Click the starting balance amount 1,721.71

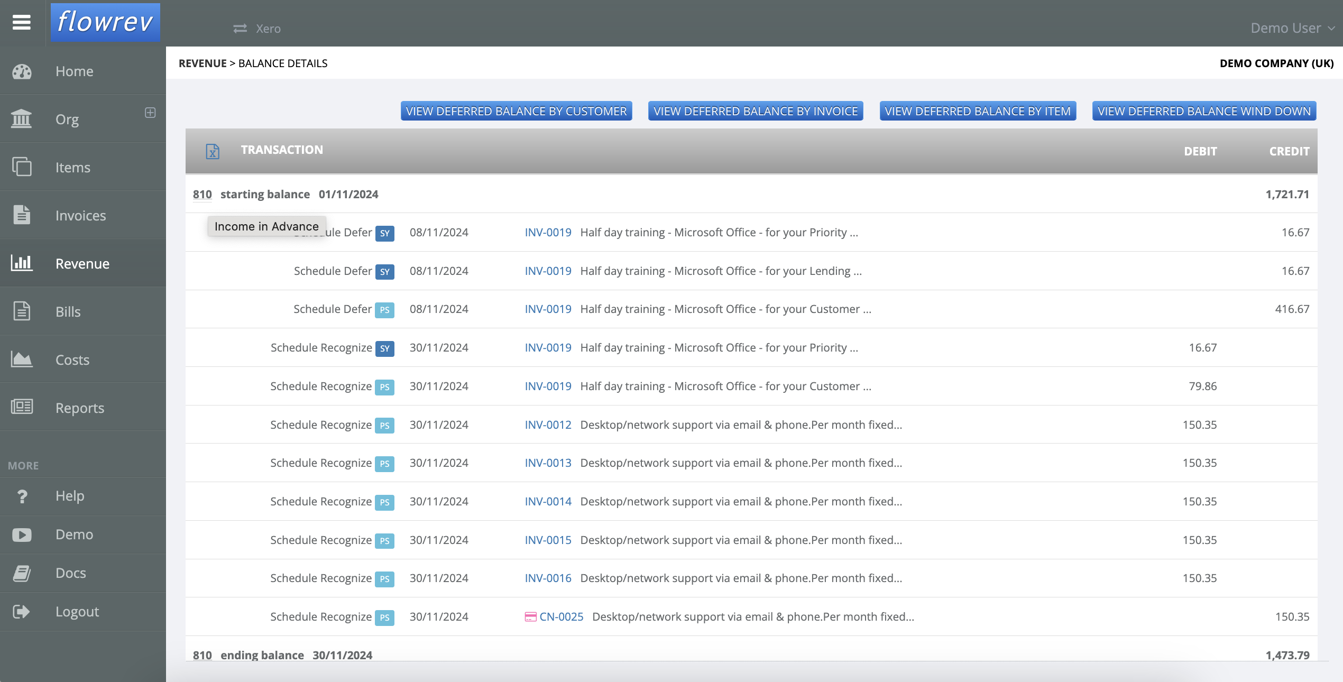click(x=1287, y=194)
